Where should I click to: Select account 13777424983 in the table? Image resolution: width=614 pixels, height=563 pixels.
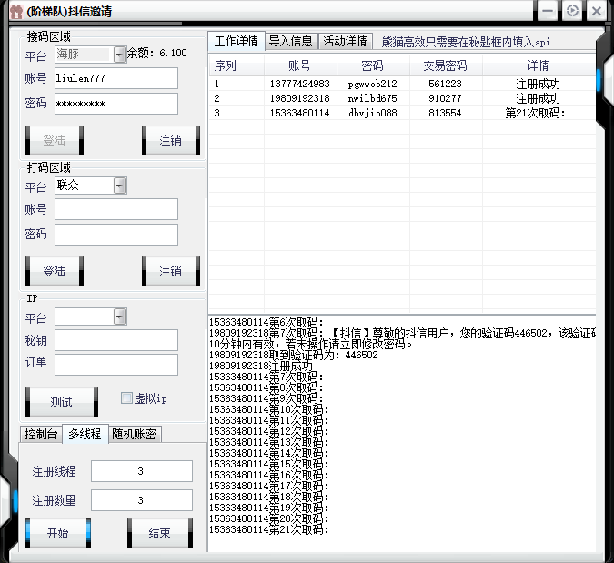click(x=300, y=84)
